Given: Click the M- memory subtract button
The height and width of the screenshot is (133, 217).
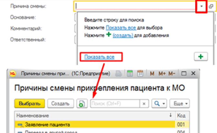Looking at the screenshot, I should pos(173,73).
